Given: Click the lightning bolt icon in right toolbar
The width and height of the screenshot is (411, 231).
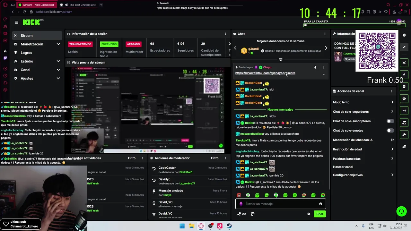Looking at the screenshot, I should click(x=404, y=75).
